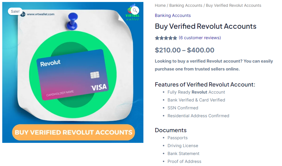282x166 pixels.
Task: Click the globe icon beside www.vrtwallet.com
Action: pyautogui.click(x=22, y=14)
